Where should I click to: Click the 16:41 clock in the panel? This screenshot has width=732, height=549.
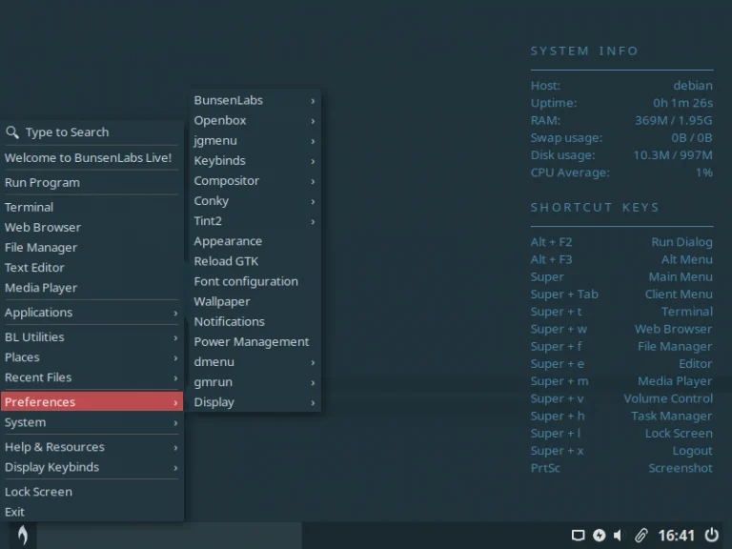[677, 535]
